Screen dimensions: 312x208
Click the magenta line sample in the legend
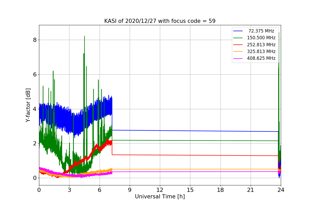point(238,58)
